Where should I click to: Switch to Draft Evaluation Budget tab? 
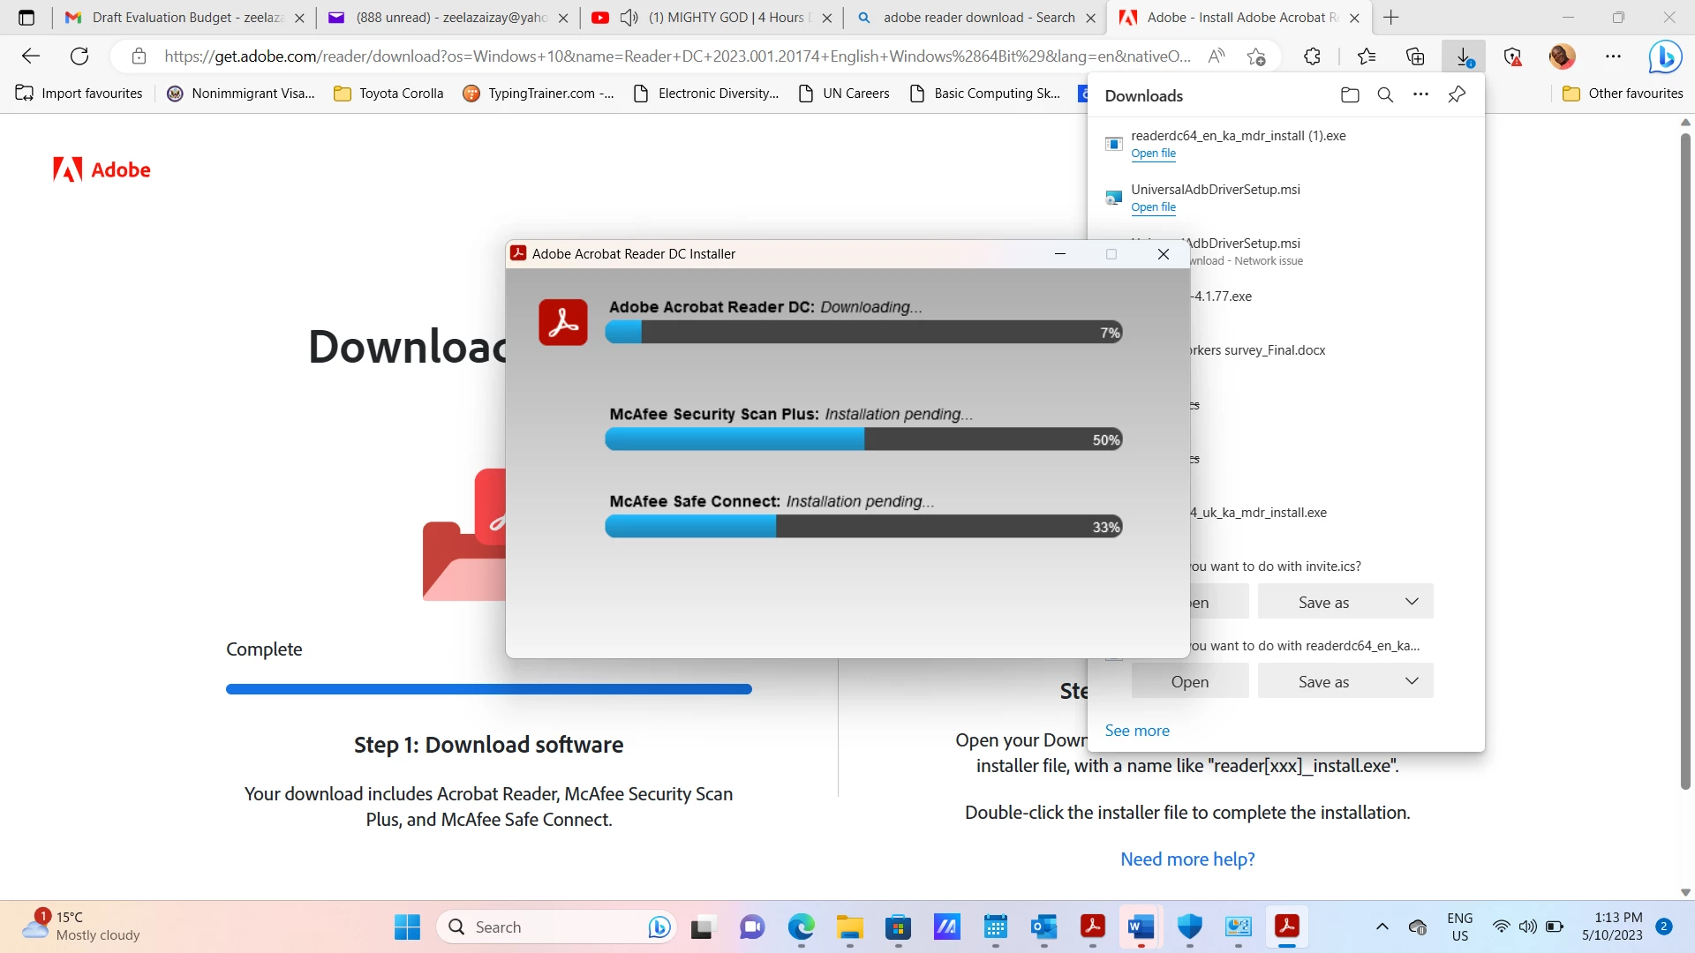181,18
